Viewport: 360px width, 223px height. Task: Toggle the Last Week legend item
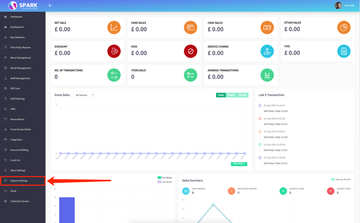pyautogui.click(x=165, y=182)
